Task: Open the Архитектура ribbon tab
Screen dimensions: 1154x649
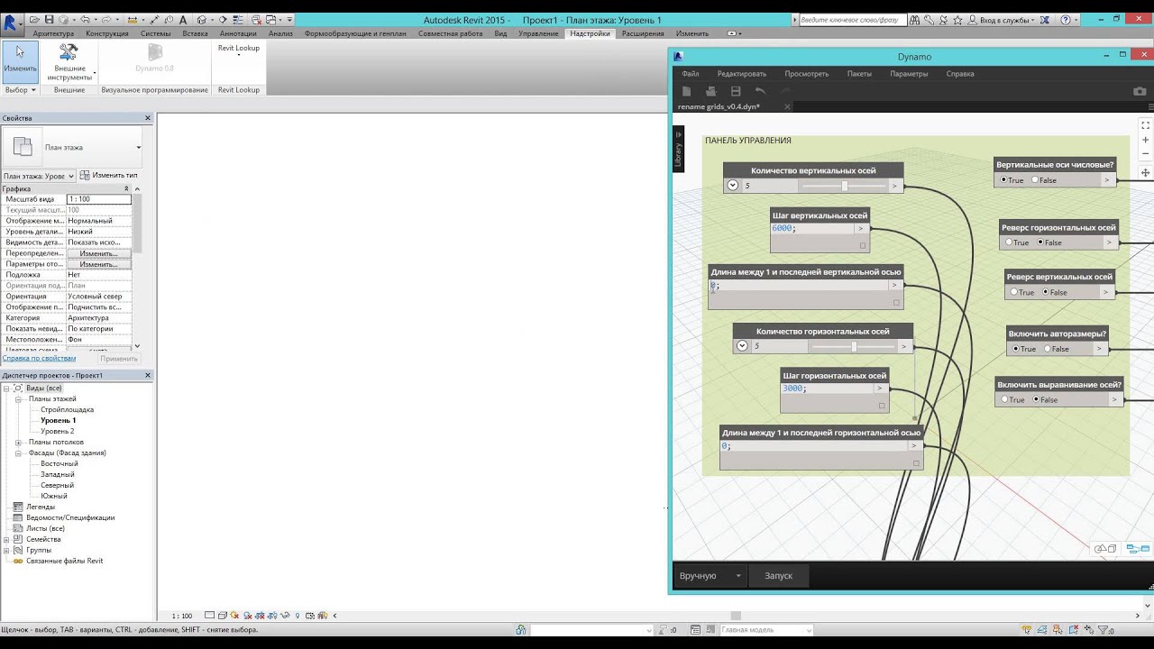Action: pyautogui.click(x=53, y=33)
